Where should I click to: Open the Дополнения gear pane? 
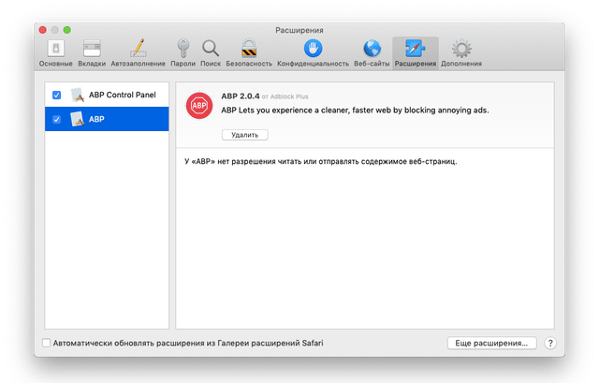click(x=461, y=52)
